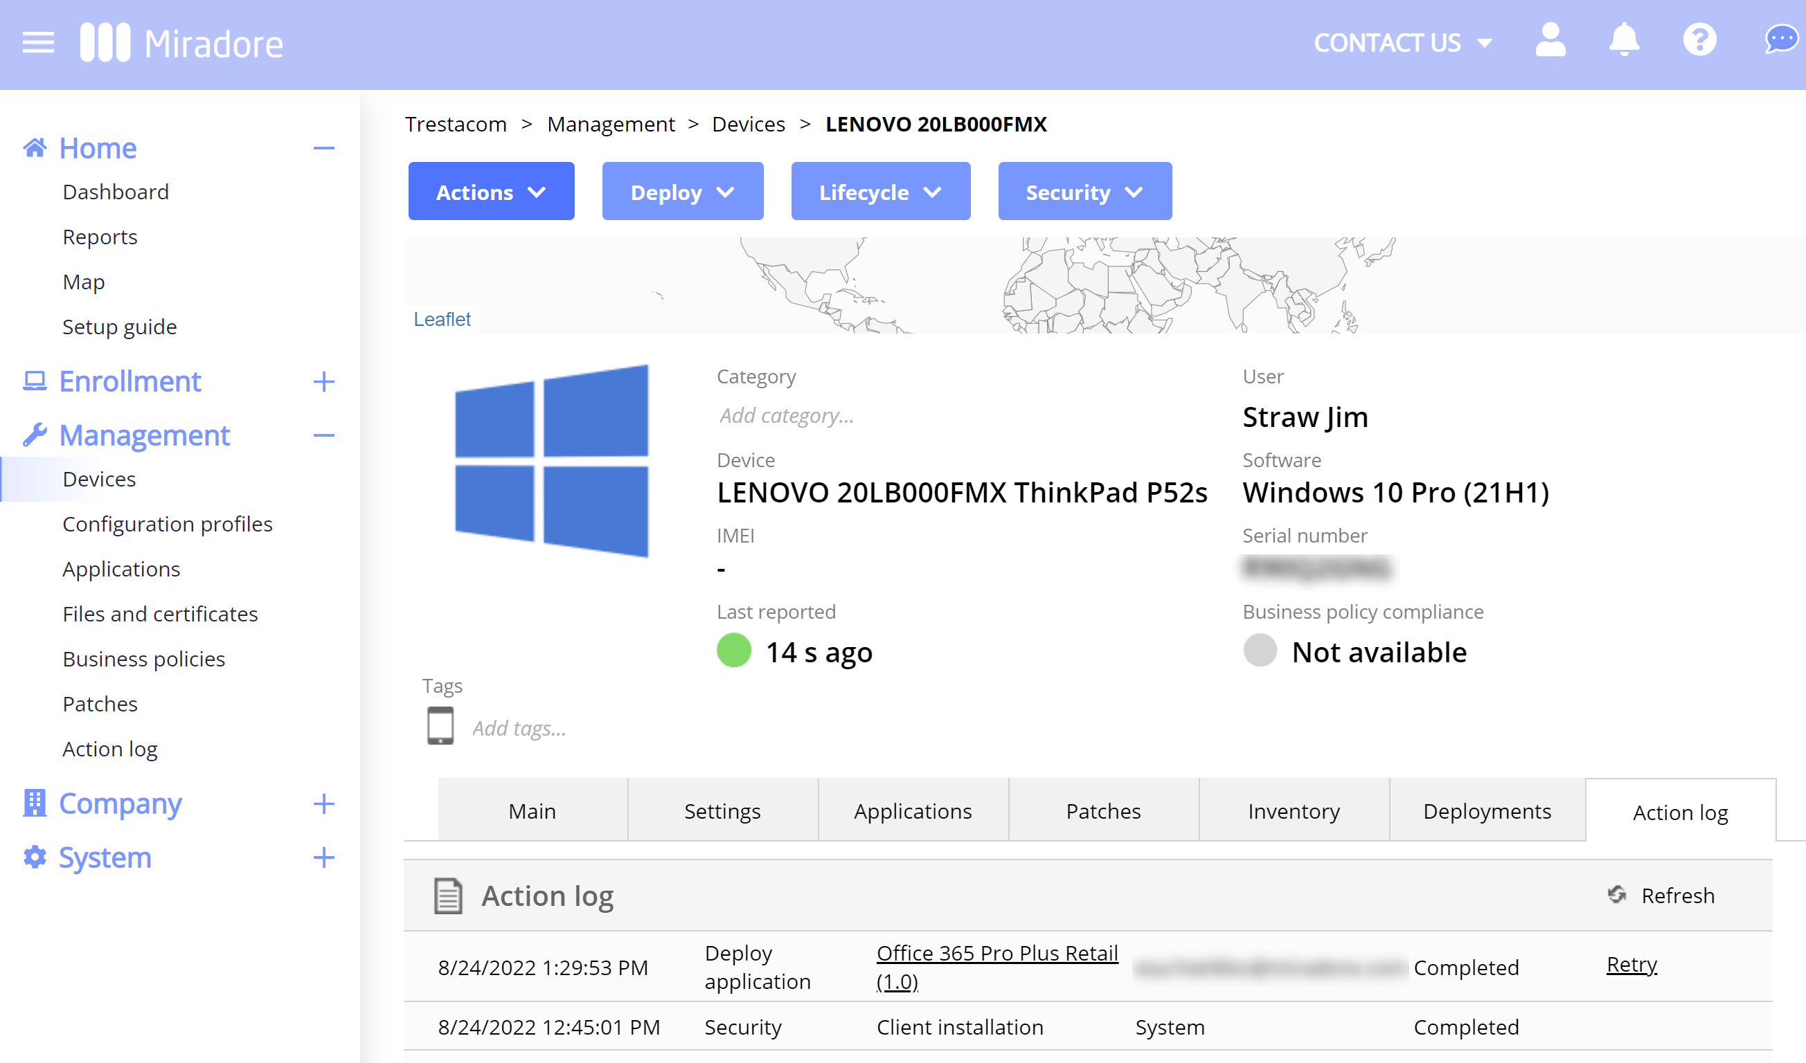Click the Windows 10 Pro (21H1) text
The height and width of the screenshot is (1063, 1806).
tap(1395, 492)
